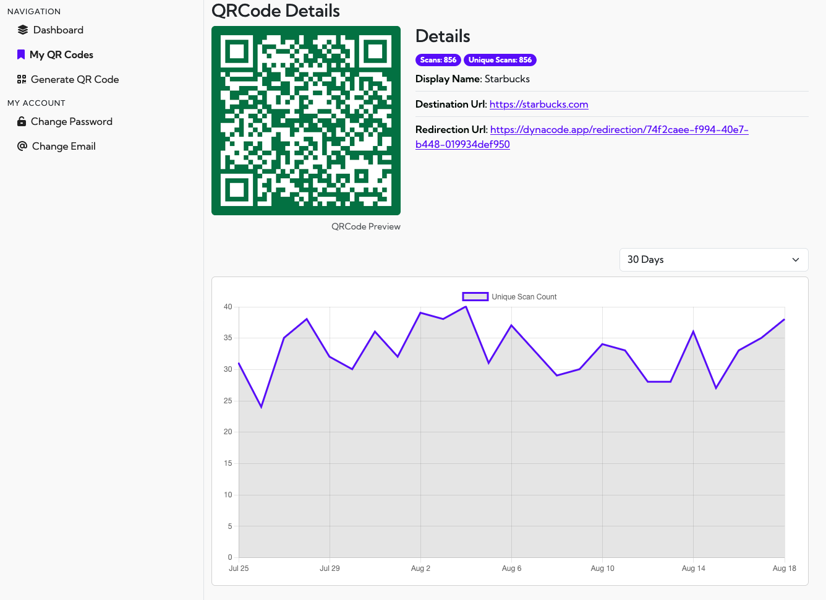Click the Aug 10 axis label
This screenshot has width=826, height=600.
pos(602,568)
